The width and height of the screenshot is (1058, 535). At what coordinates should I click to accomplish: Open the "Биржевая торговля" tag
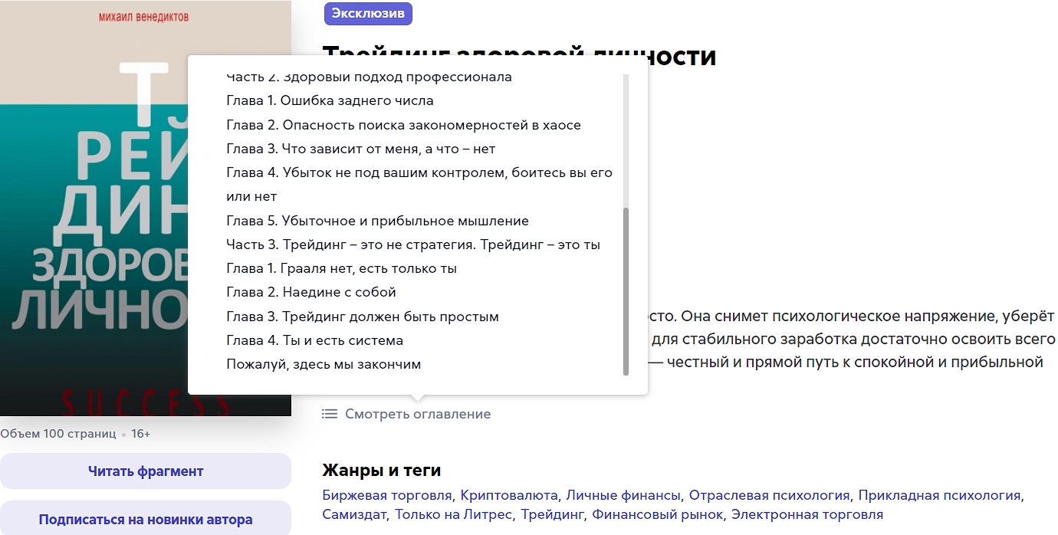coord(383,495)
